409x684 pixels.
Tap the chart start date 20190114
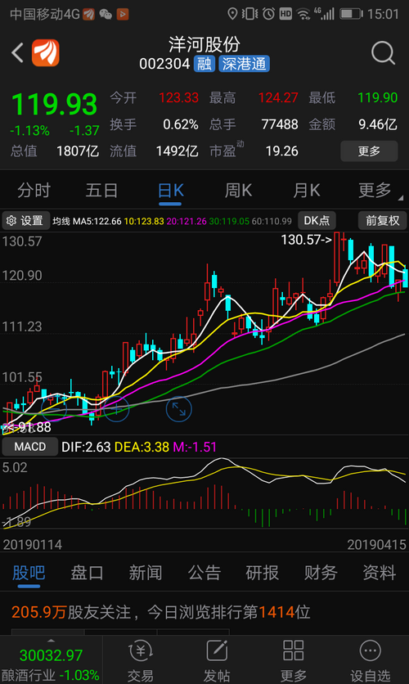point(33,545)
